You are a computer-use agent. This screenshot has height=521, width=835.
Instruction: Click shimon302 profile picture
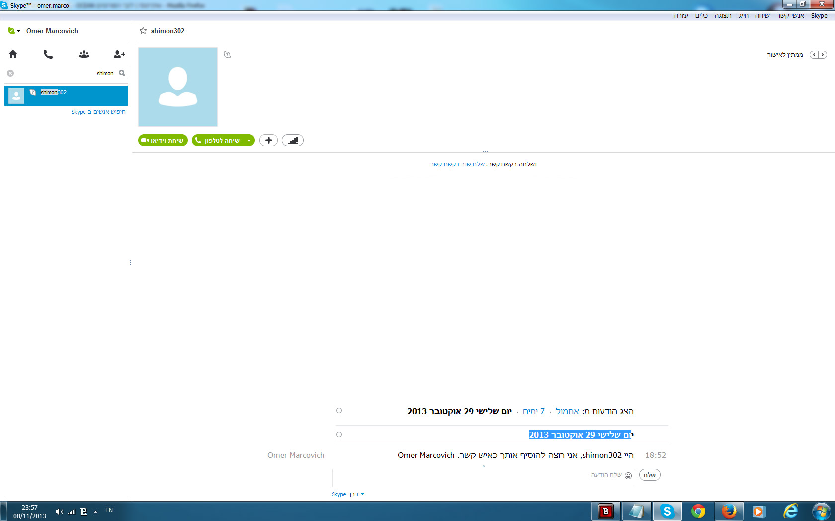click(178, 87)
